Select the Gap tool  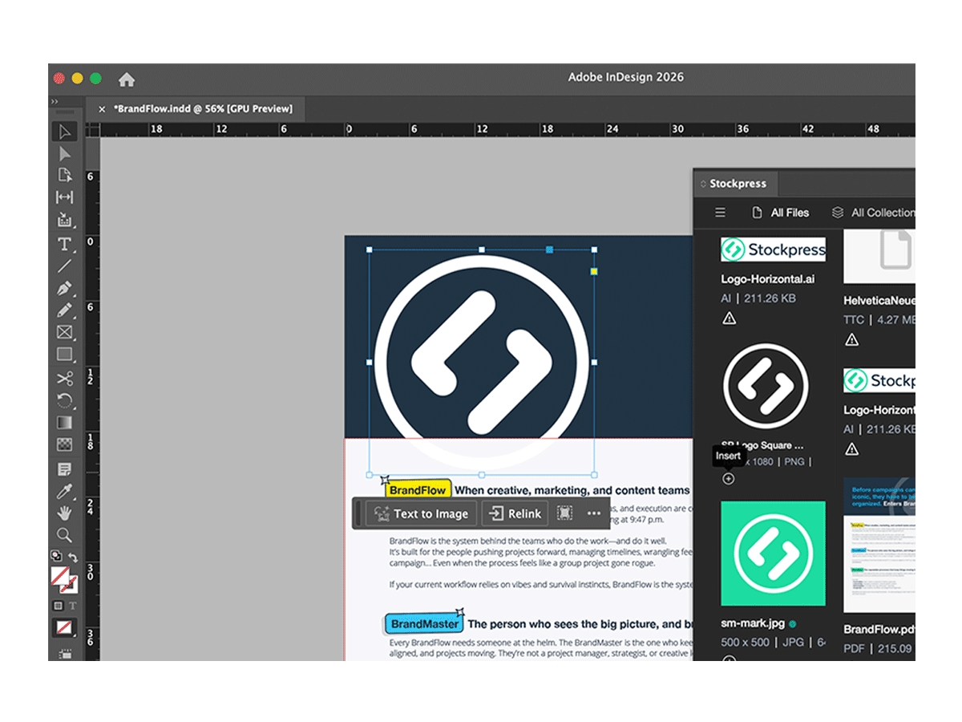65,197
